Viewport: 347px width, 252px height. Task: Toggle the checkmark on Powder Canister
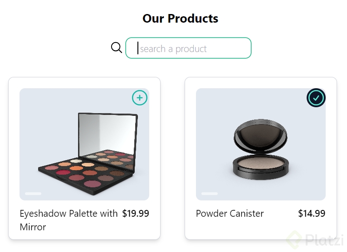(x=316, y=98)
